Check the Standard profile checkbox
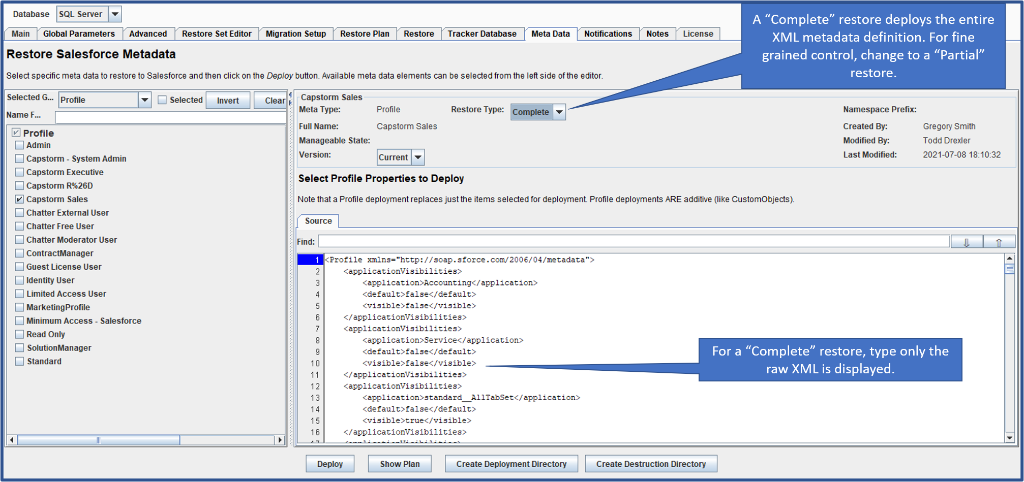 19,361
